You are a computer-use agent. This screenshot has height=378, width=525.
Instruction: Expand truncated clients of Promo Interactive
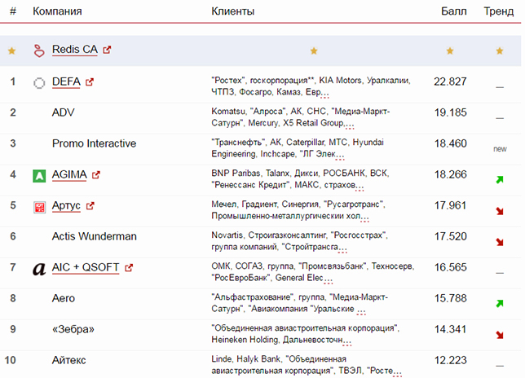(340, 157)
